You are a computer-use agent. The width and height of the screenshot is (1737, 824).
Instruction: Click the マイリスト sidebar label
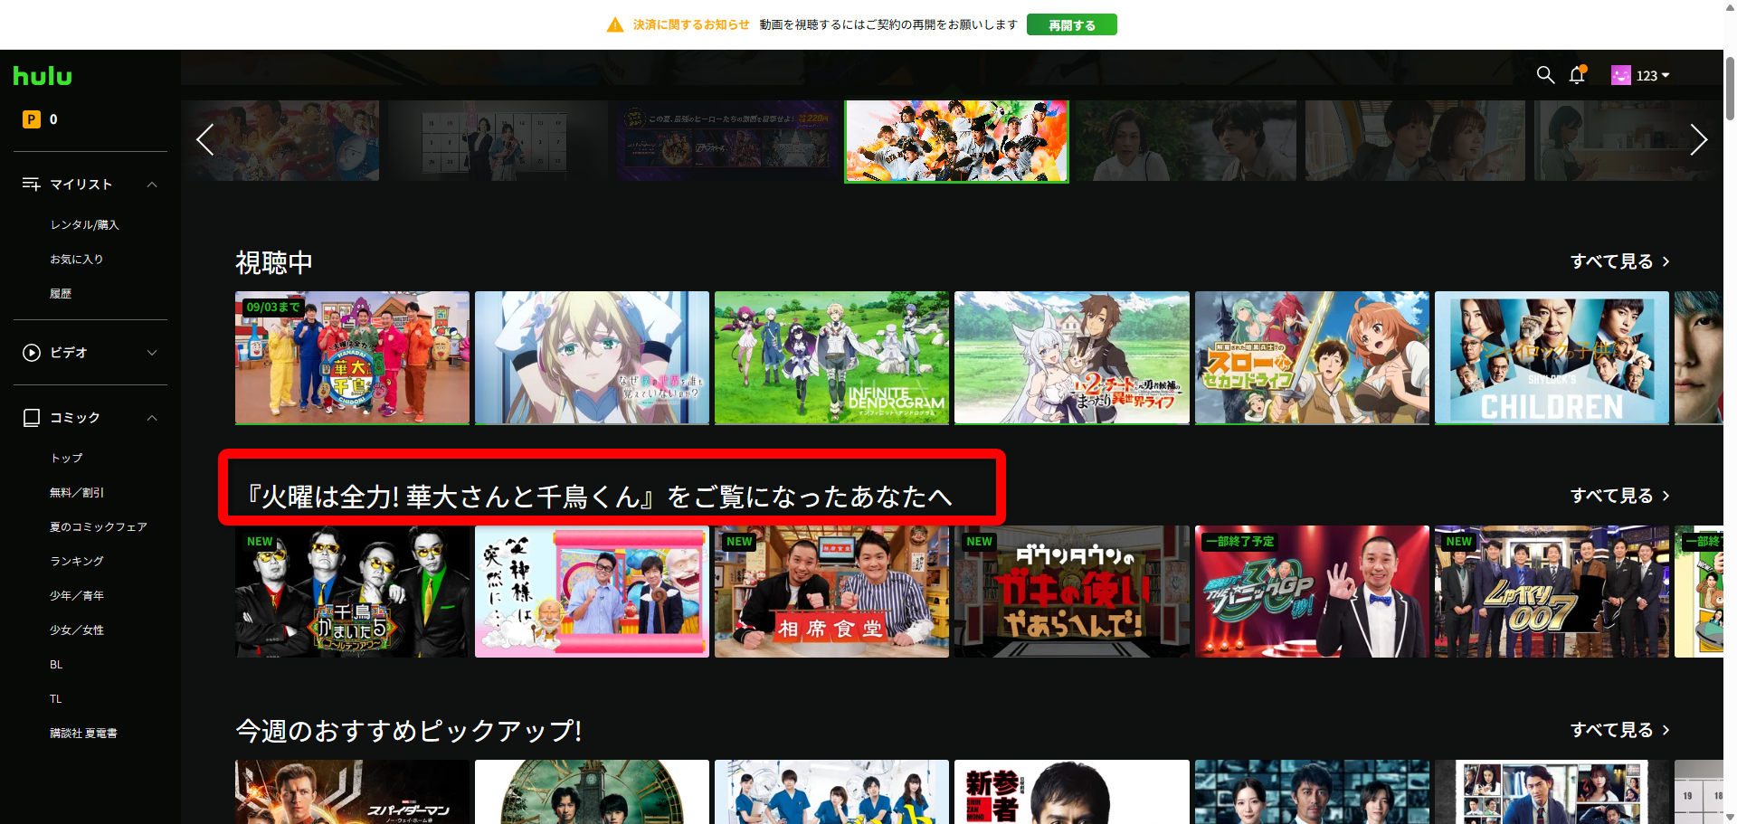tap(81, 185)
